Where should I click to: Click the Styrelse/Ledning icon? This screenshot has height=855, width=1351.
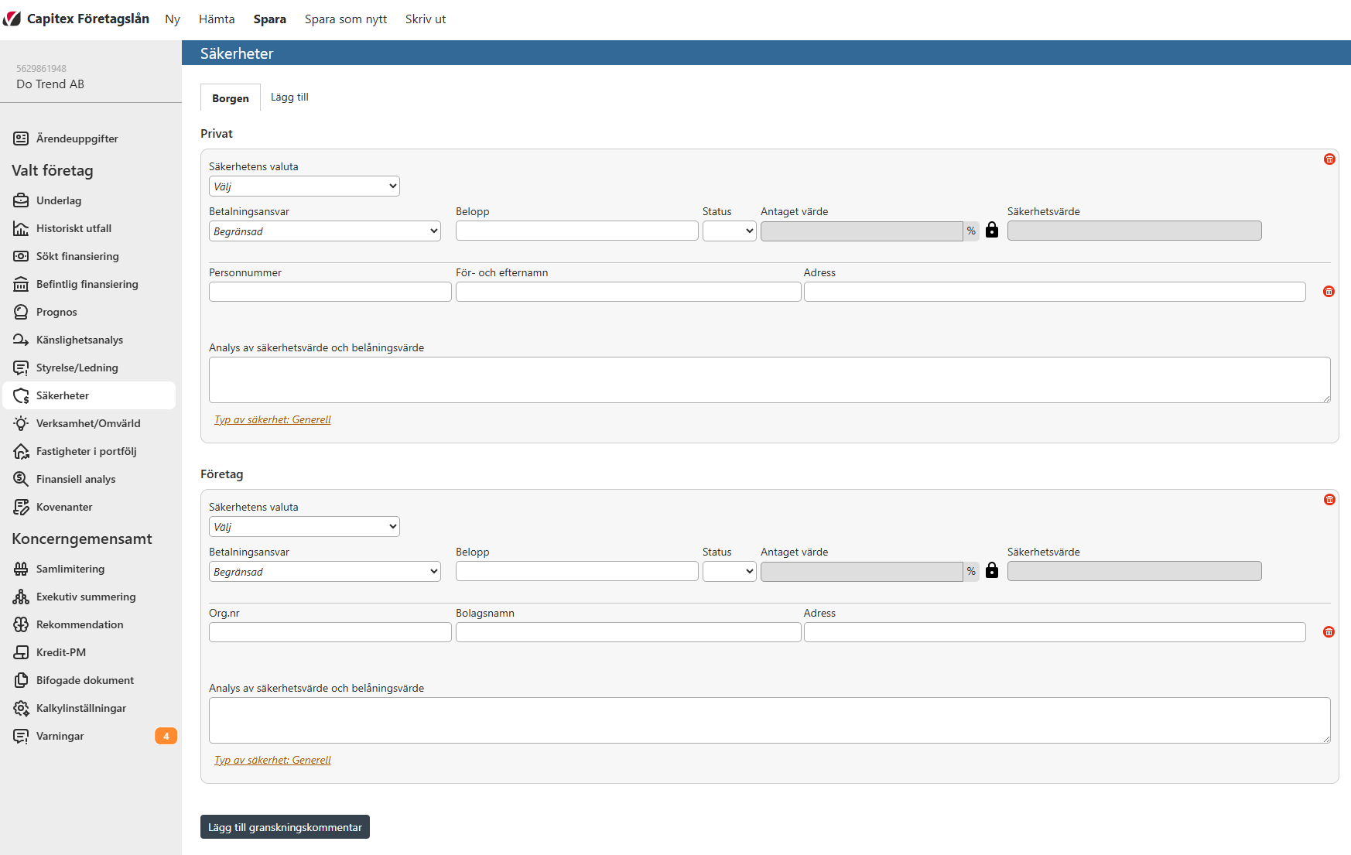click(21, 368)
